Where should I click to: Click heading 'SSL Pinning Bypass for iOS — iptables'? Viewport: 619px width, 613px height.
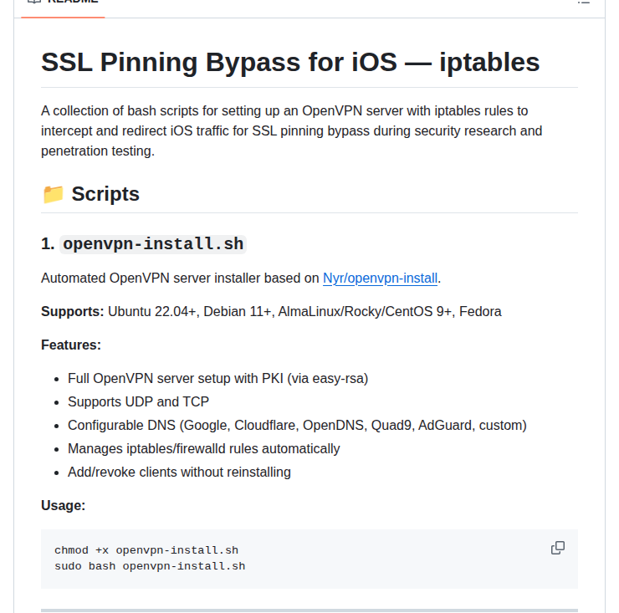point(290,63)
